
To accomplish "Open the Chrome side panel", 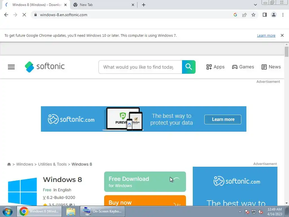I will point(265,15).
